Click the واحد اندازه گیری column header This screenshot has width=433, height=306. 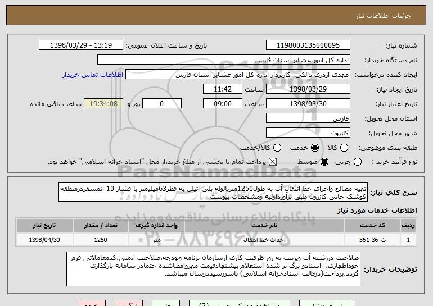coord(156,226)
